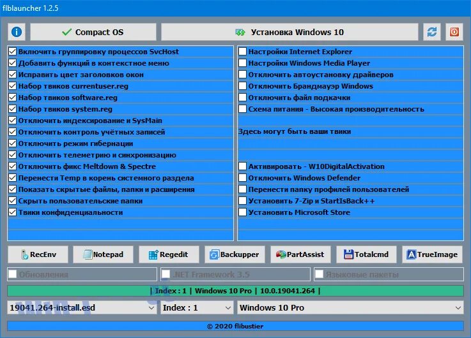Click the Compact OS button
Image resolution: width=471 pixels, height=338 pixels.
tap(93, 32)
